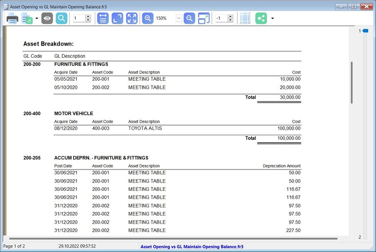Viewport: 376px width, 252px height.
Task: Fit one full page in the window
Action: [117, 18]
